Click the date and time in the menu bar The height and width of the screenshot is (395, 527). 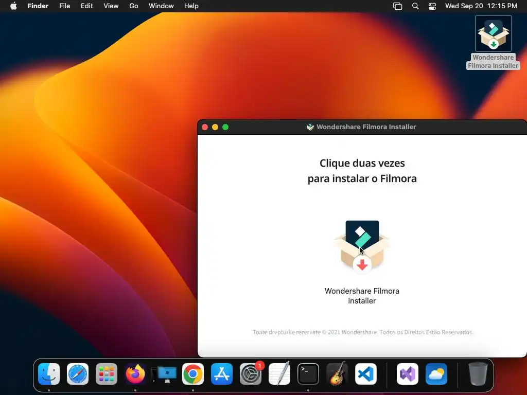(481, 6)
